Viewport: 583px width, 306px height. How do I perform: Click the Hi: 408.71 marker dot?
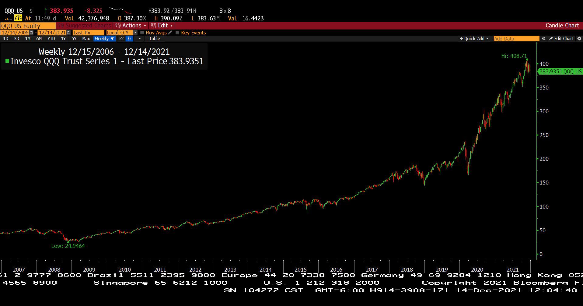(x=527, y=60)
